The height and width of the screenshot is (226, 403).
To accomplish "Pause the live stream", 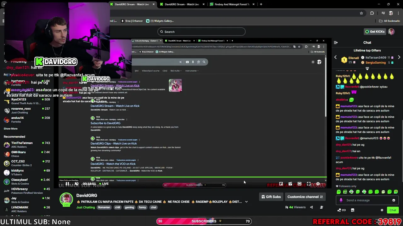I will point(67,184).
